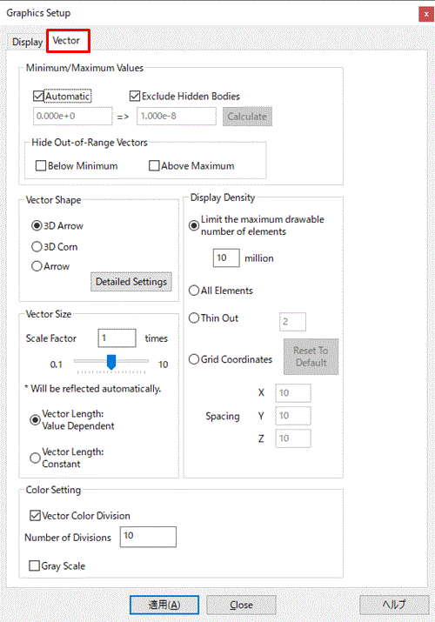435x622 pixels.
Task: Click the 適用(A) apply button
Action: coord(164,605)
